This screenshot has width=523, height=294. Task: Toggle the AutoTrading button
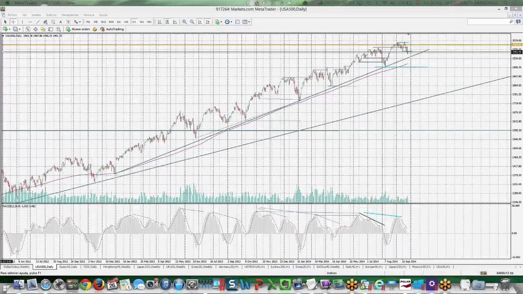112,29
